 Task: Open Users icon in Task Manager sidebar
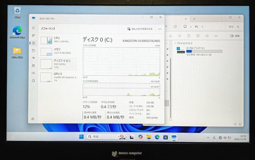click(x=33, y=65)
